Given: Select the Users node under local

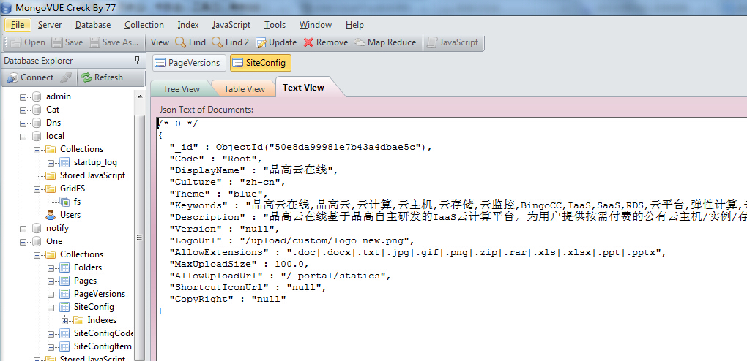Looking at the screenshot, I should pos(70,215).
